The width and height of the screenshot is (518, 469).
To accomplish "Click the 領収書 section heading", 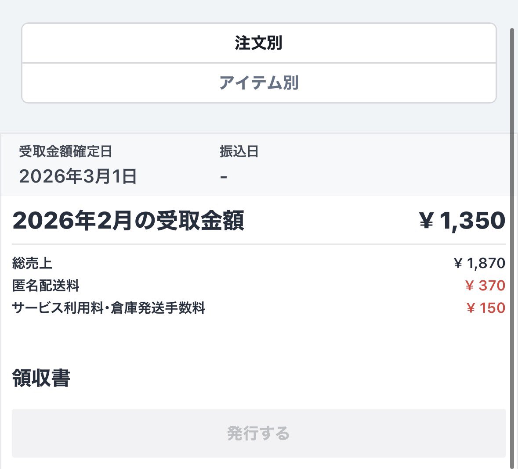I will pos(41,378).
